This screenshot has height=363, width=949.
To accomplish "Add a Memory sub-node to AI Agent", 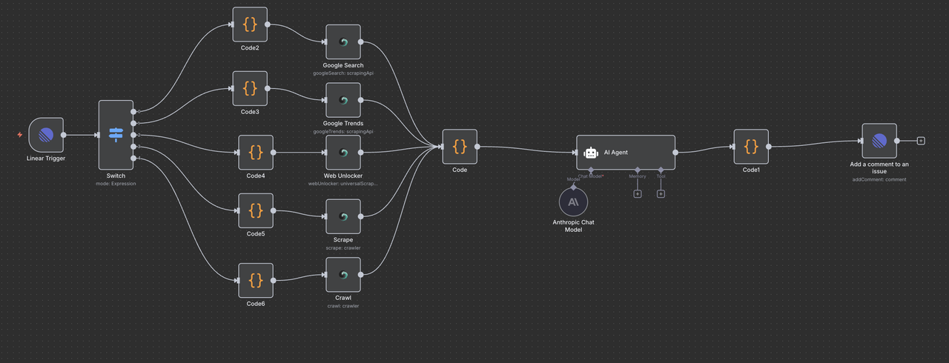I will 637,194.
